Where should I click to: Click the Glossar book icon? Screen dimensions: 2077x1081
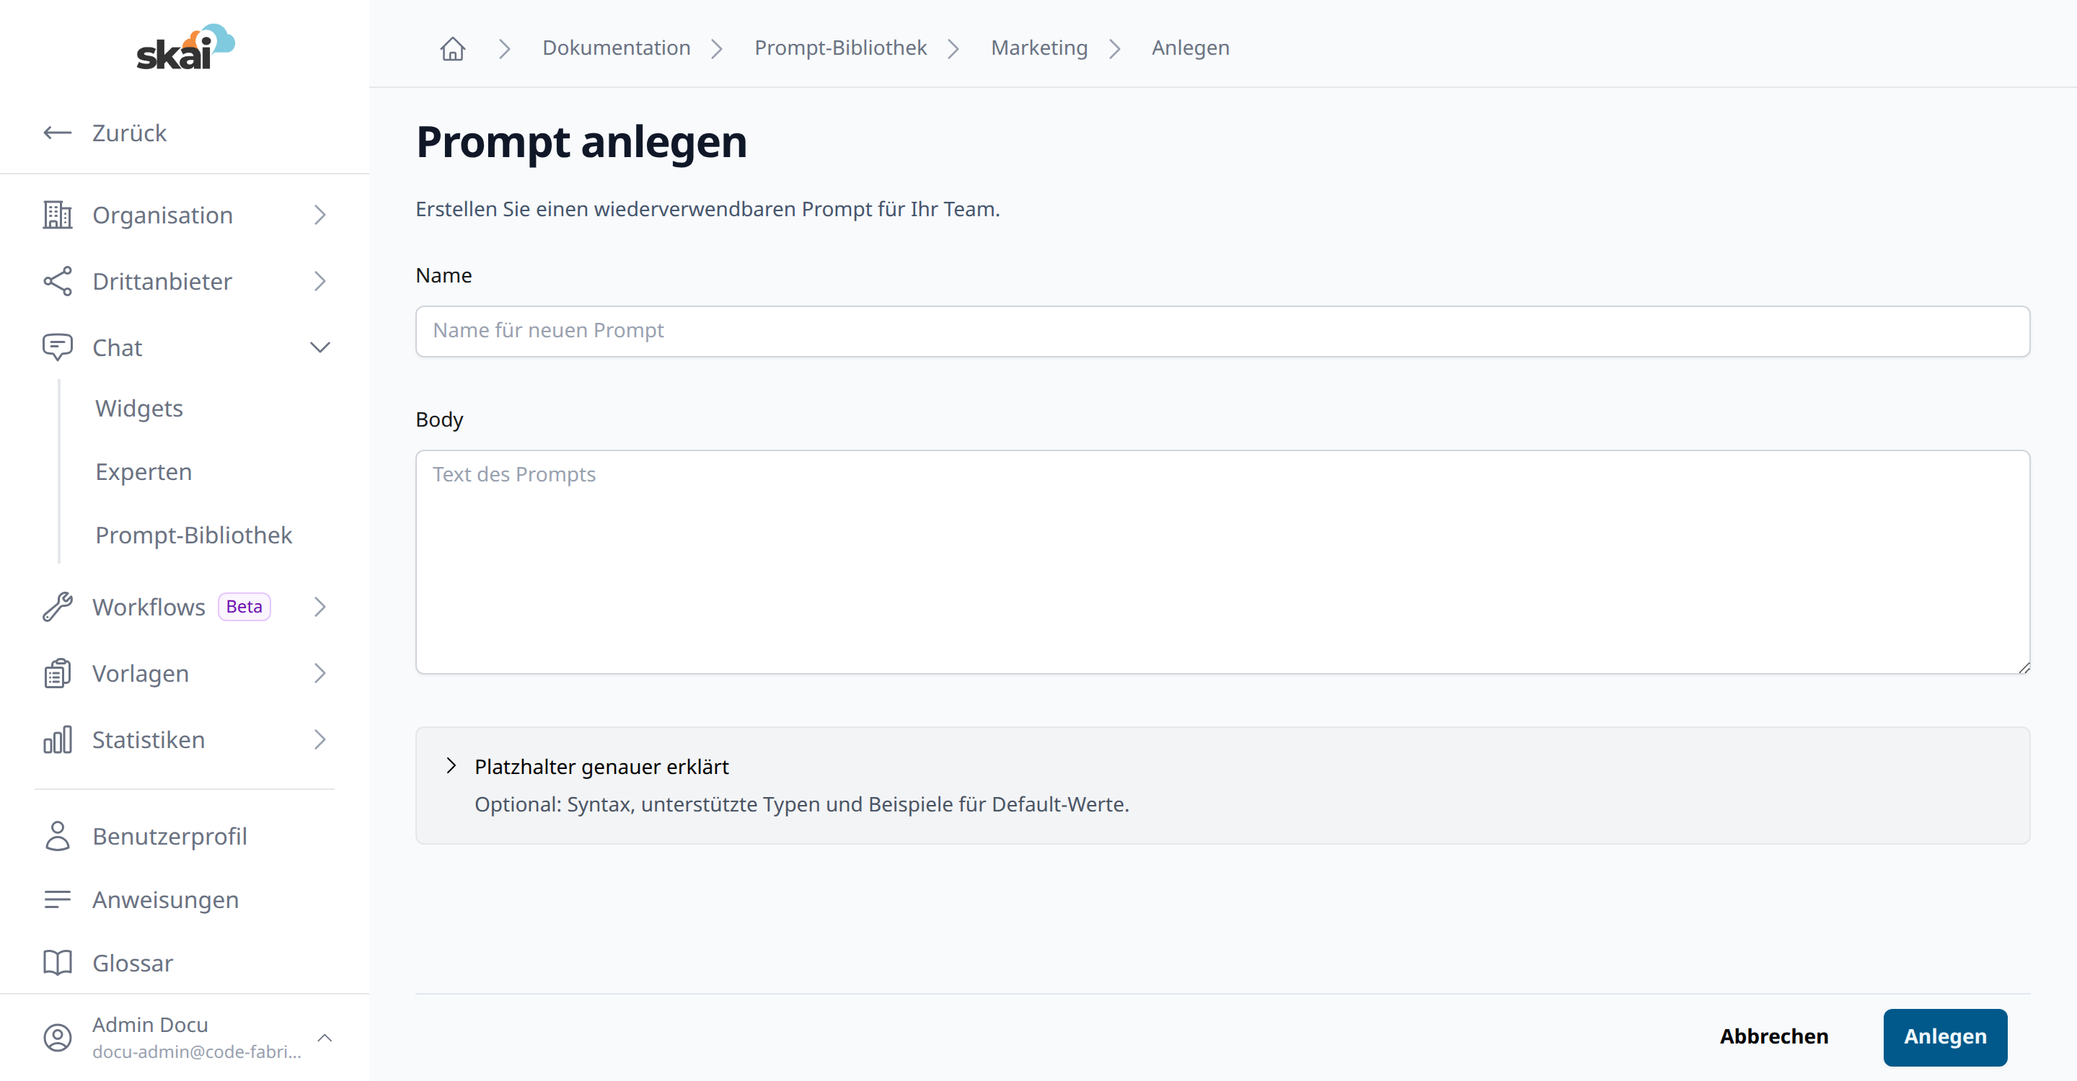(57, 963)
